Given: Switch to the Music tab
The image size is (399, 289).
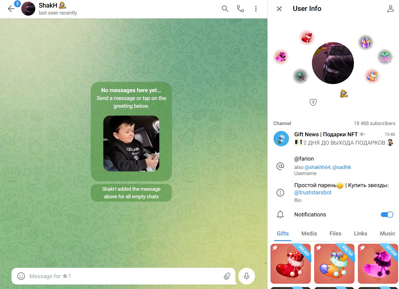Looking at the screenshot, I should (388, 233).
